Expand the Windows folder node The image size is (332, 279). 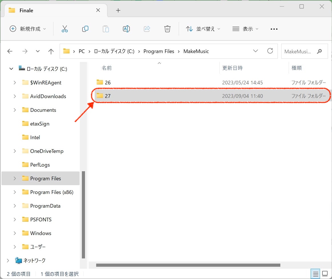15,233
